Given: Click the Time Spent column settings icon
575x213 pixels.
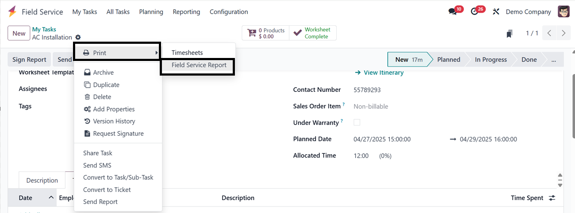Looking at the screenshot, I should pyautogui.click(x=552, y=198).
